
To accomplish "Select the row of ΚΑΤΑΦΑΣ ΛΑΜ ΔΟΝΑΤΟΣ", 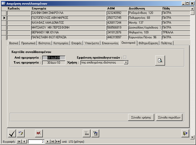I will coord(4,23).
